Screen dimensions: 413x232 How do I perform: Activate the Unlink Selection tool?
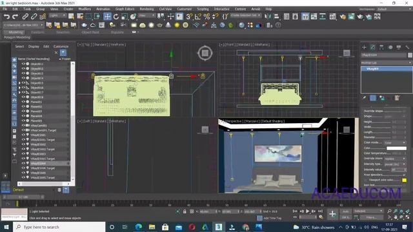[x=34, y=17]
